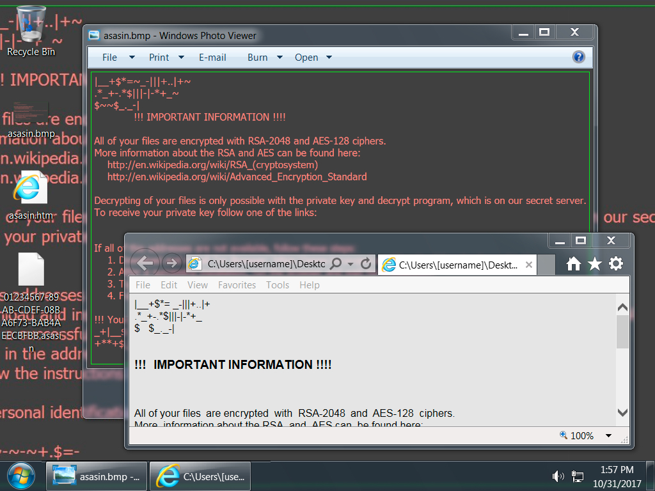Image resolution: width=655 pixels, height=491 pixels.
Task: Click the taskbar clock showing 1:57 PM
Action: [x=617, y=476]
